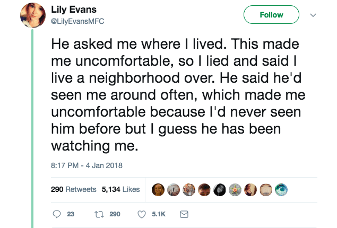
Task: View the 5,134 Likes list
Action: (121, 189)
